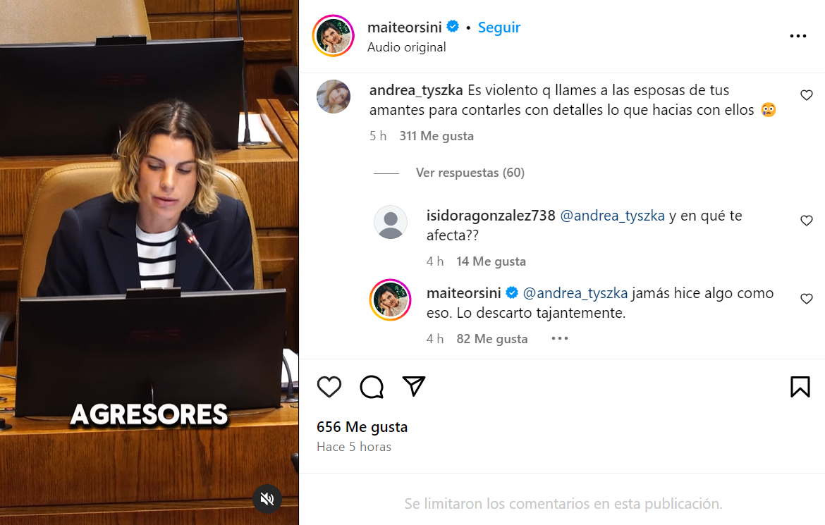The width and height of the screenshot is (825, 525).
Task: Like isidoragonzalez738's reply
Action: pyautogui.click(x=806, y=221)
